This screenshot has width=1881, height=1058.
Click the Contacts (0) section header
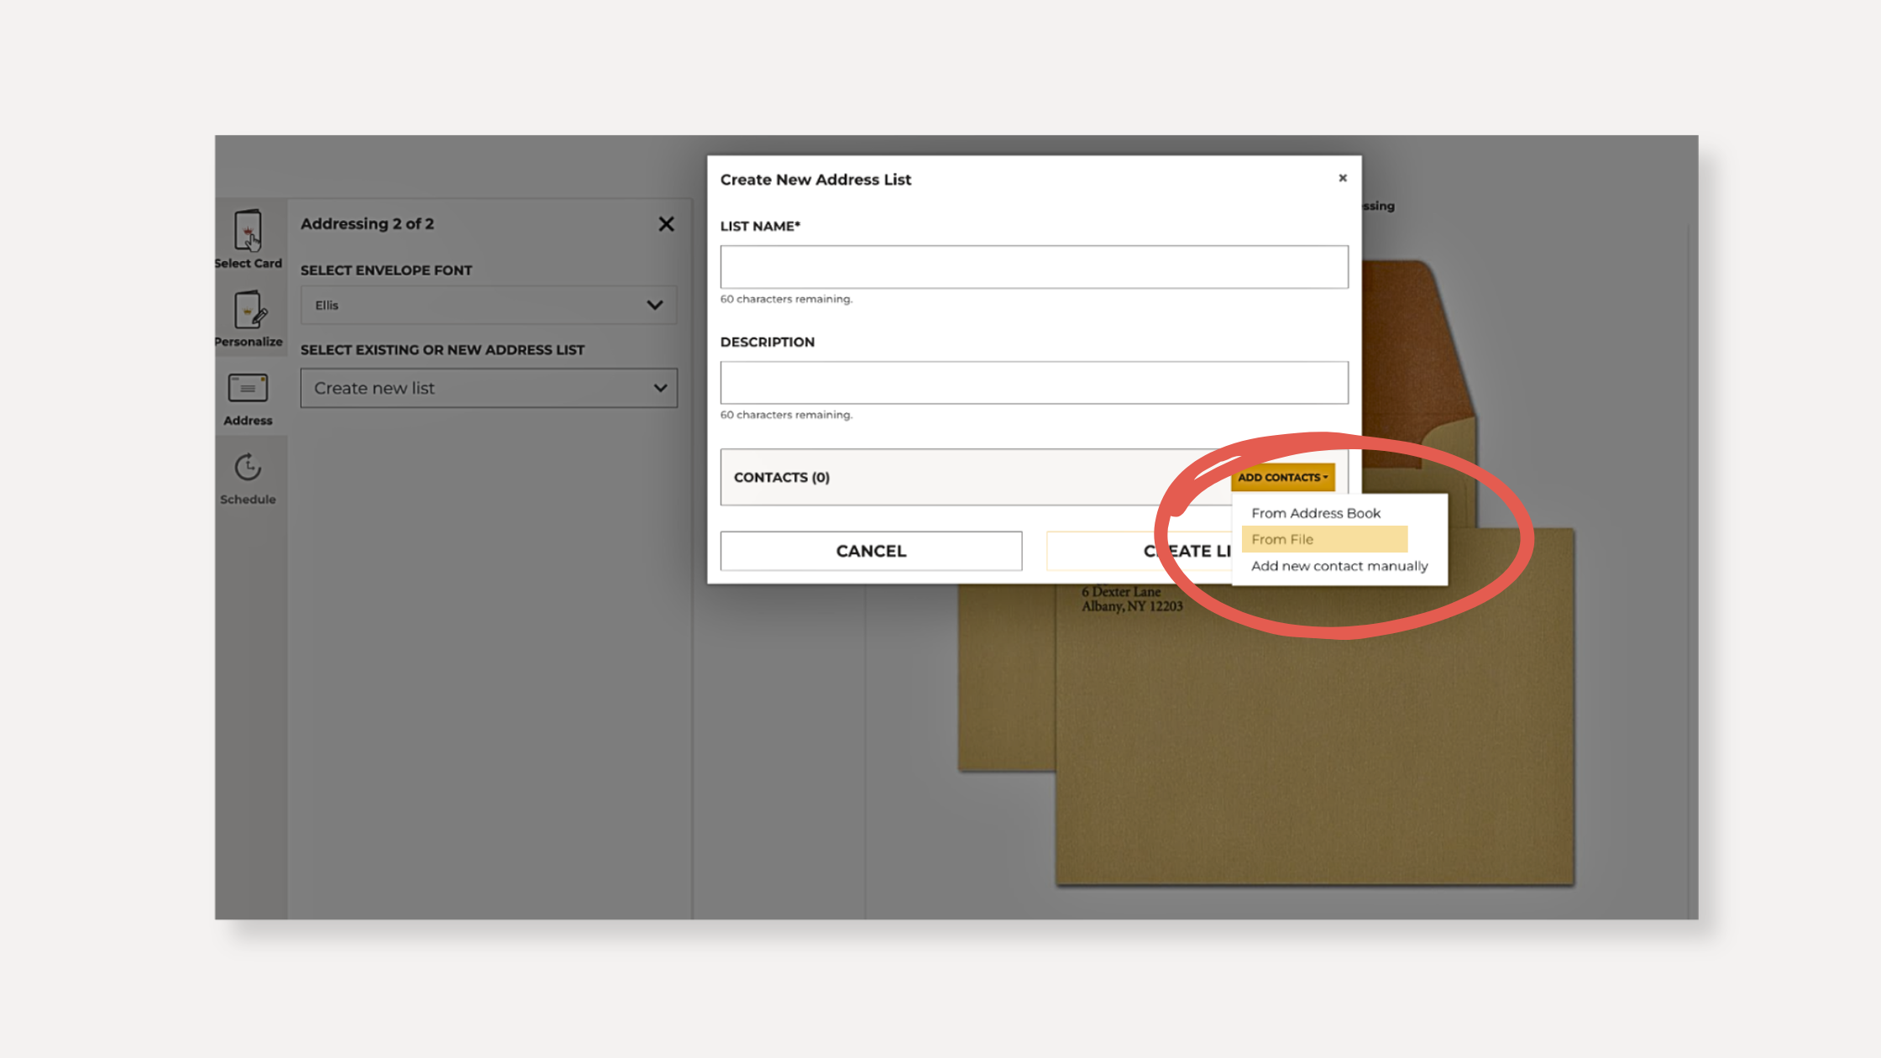[782, 477]
